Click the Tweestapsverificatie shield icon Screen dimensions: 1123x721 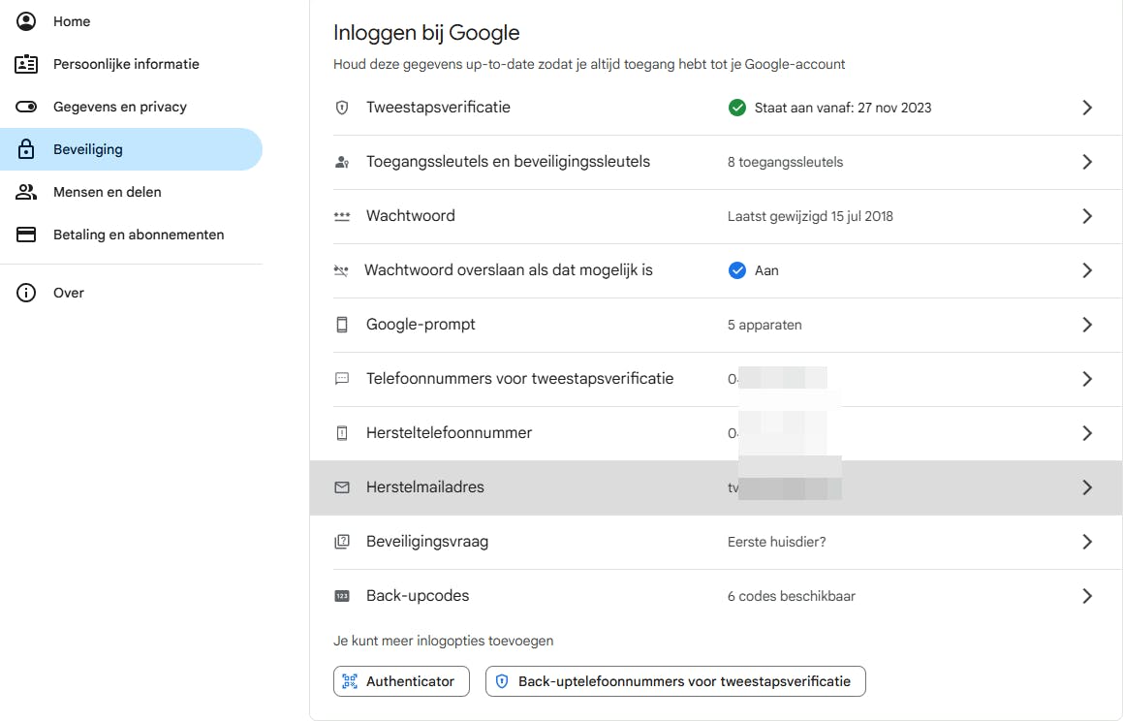341,108
